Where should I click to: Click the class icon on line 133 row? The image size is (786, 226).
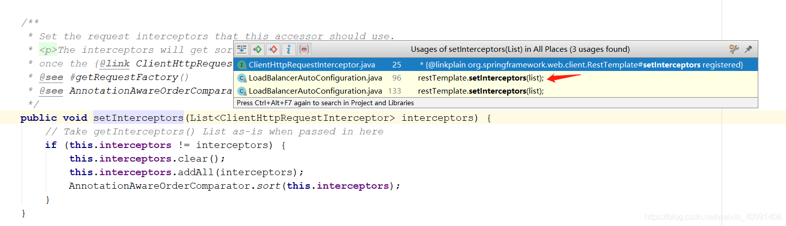[x=242, y=91]
